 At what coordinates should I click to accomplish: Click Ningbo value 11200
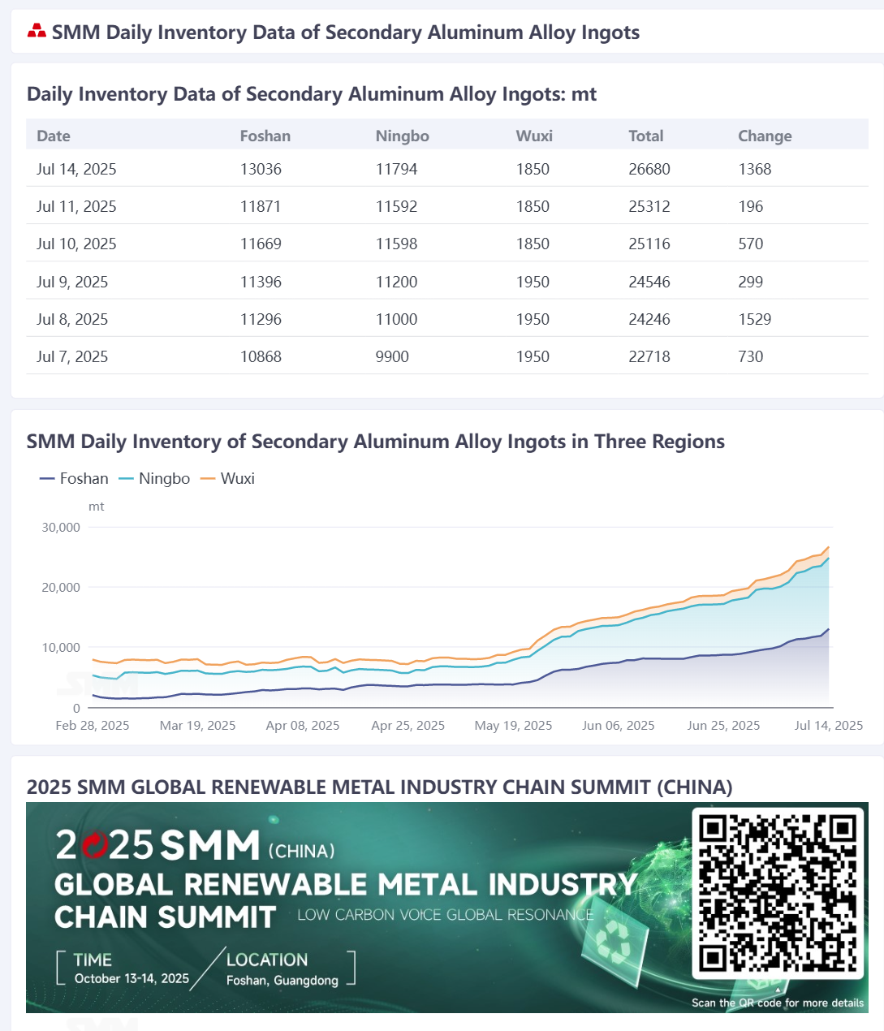point(396,282)
